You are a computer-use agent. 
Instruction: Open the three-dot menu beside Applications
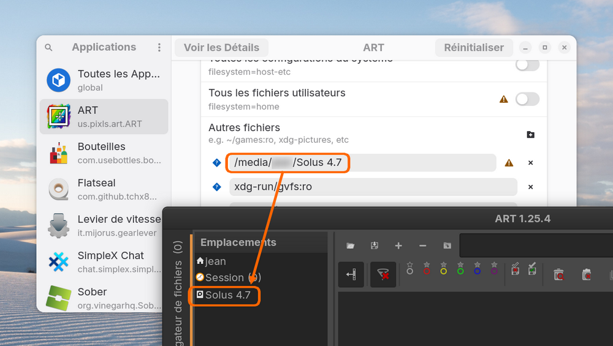point(159,48)
